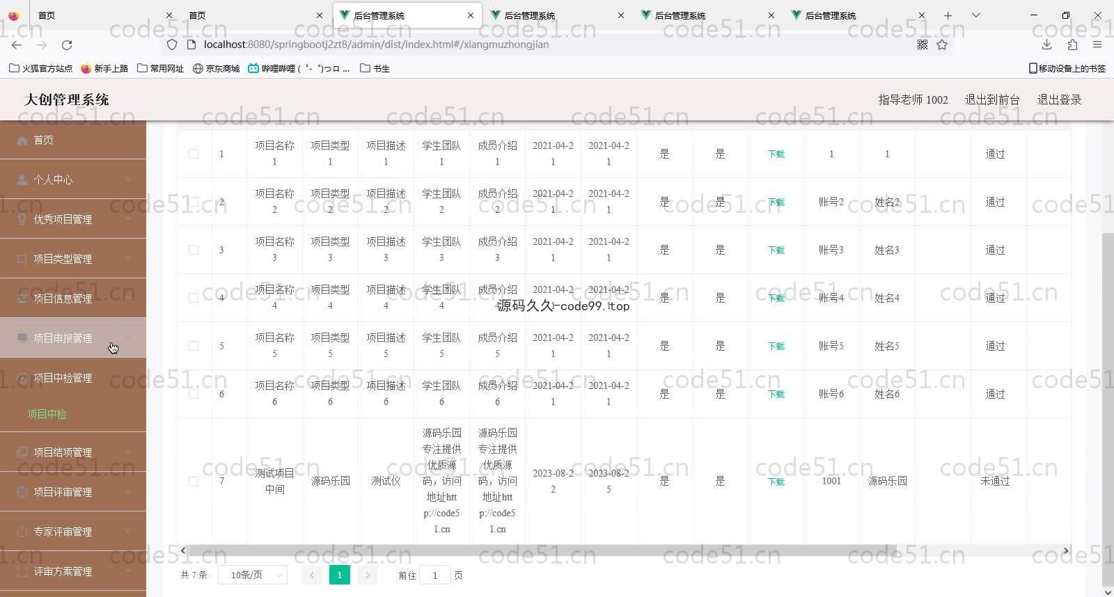Click the browser back arrow
The width and height of the screenshot is (1114, 597).
click(x=17, y=45)
